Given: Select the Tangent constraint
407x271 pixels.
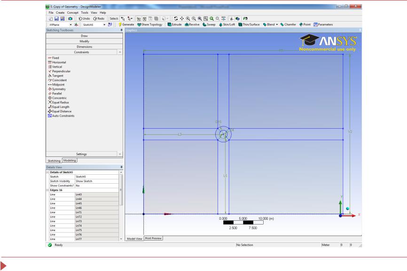Looking at the screenshot, I should [55, 76].
